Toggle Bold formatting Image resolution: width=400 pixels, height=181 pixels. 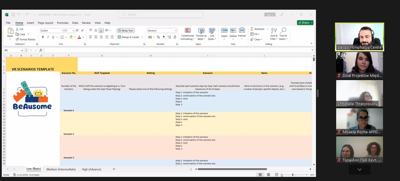pos(43,37)
